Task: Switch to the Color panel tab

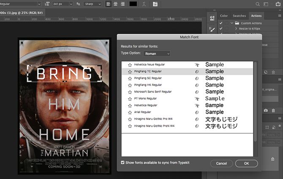Action: [x=224, y=16]
